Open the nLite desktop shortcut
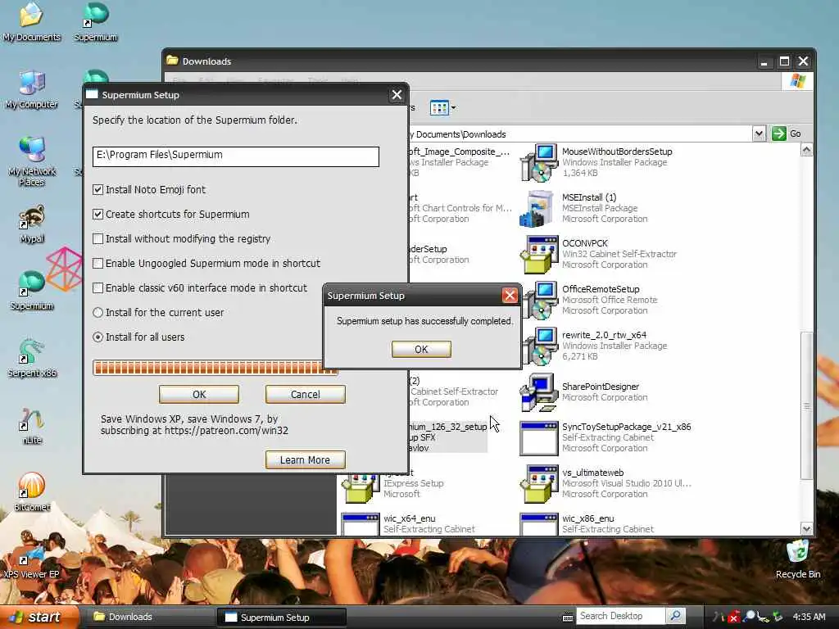 coord(32,426)
